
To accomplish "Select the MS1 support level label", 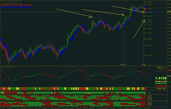I will [148, 16].
